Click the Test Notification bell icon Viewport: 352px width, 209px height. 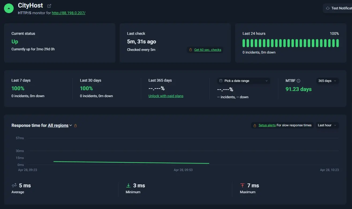(x=328, y=8)
